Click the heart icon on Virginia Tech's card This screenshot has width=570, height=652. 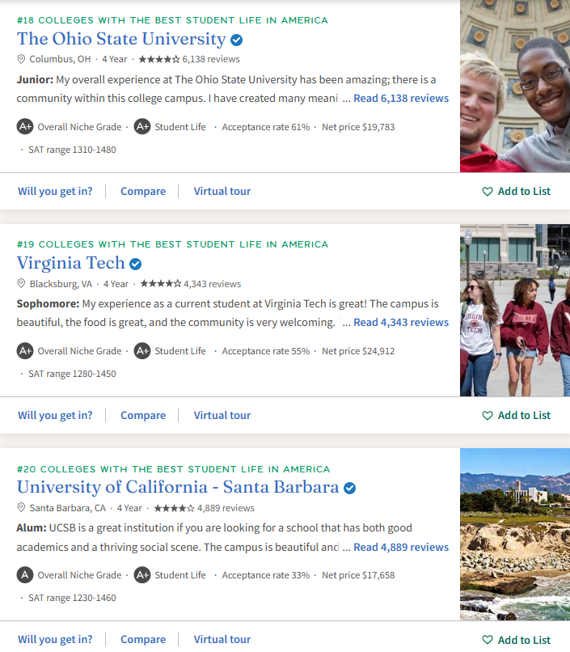488,416
